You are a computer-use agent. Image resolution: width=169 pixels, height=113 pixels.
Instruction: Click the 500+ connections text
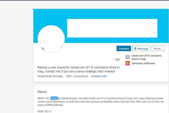pos(77,76)
